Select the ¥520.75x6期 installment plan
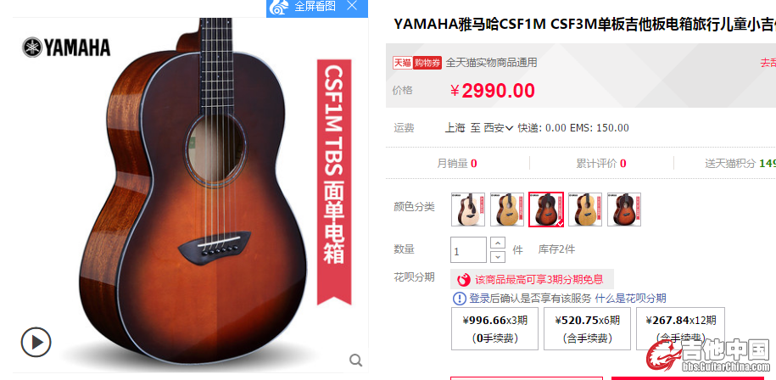 tap(588, 328)
